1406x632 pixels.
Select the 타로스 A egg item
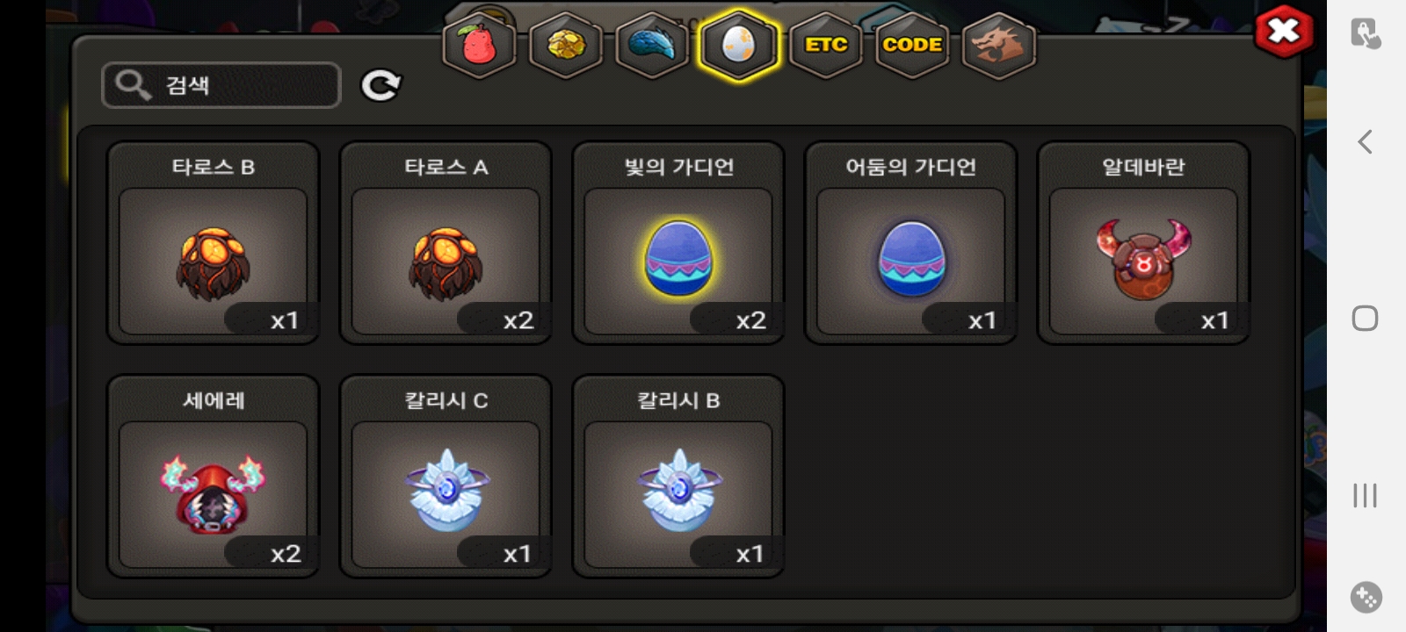pos(446,243)
